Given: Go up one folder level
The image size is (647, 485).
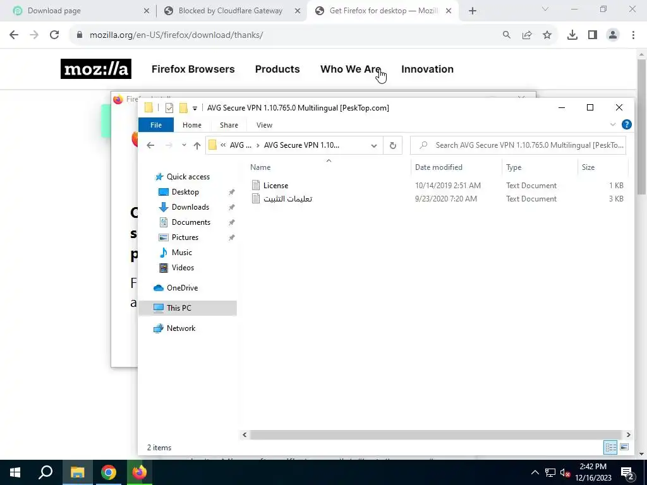Looking at the screenshot, I should tap(197, 145).
